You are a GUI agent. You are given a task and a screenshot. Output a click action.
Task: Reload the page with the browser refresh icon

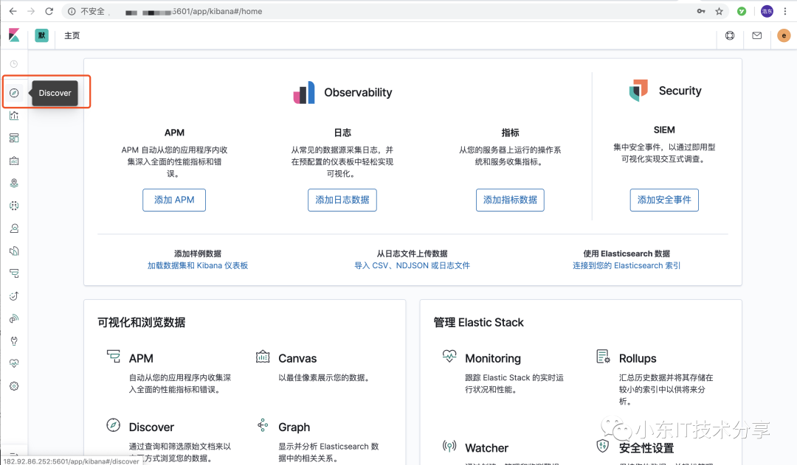49,11
